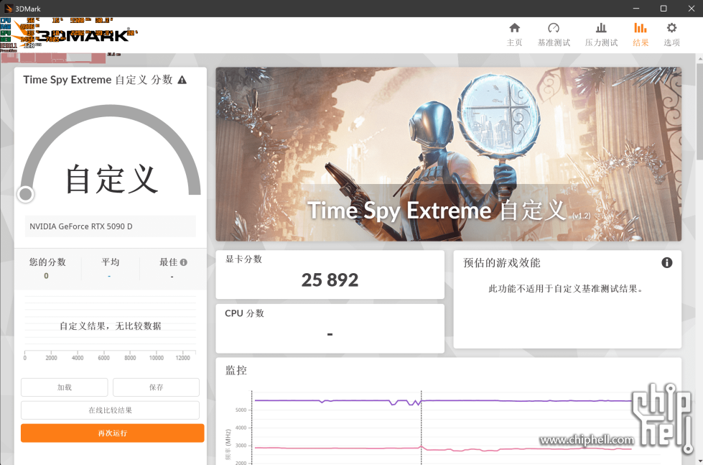Click info icon next to 最佳
The width and height of the screenshot is (703, 465).
pos(184,262)
